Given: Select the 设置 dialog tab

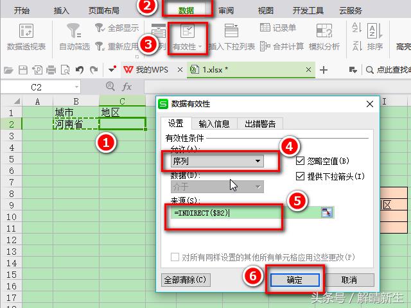Looking at the screenshot, I should tap(175, 123).
